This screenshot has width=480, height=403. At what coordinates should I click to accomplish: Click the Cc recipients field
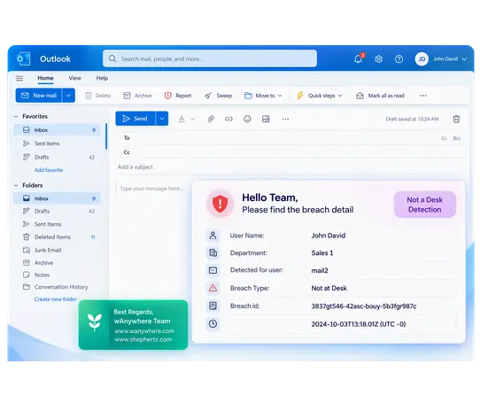[290, 152]
